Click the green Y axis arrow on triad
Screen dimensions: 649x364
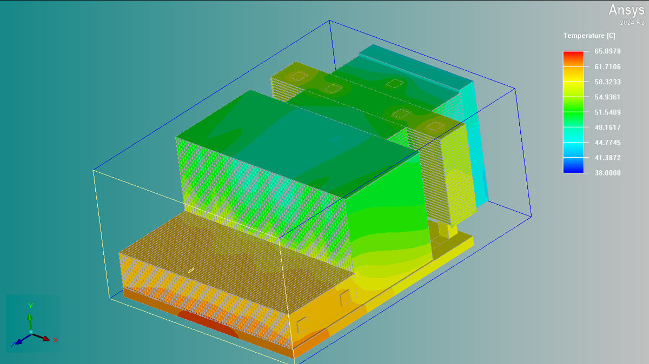coord(30,314)
